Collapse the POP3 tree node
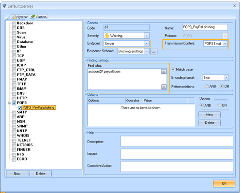Screen dimensions: 242x193 tap(10, 103)
